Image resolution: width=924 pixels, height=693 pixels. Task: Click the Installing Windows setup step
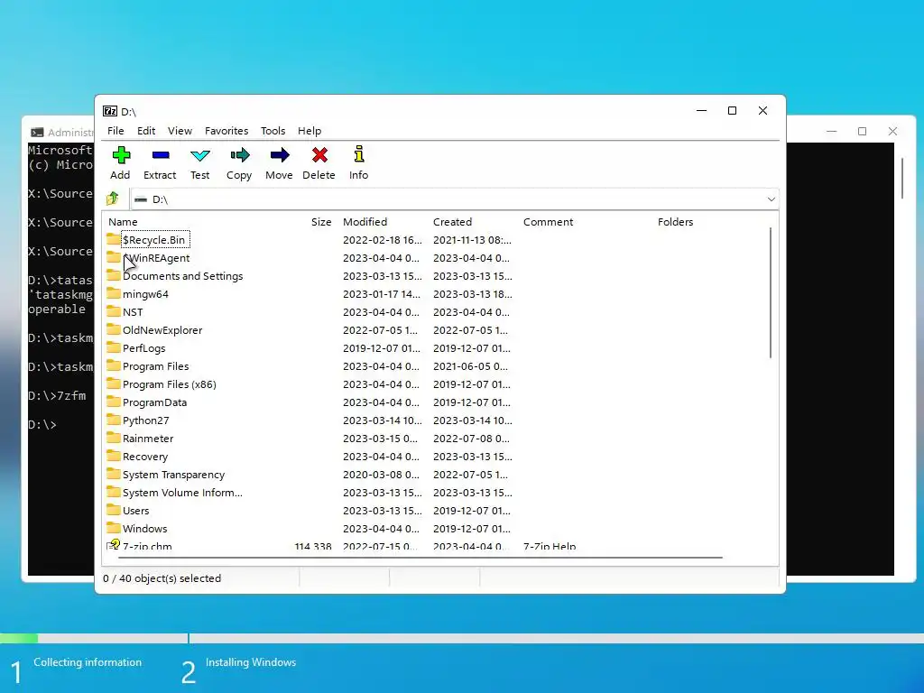click(251, 662)
